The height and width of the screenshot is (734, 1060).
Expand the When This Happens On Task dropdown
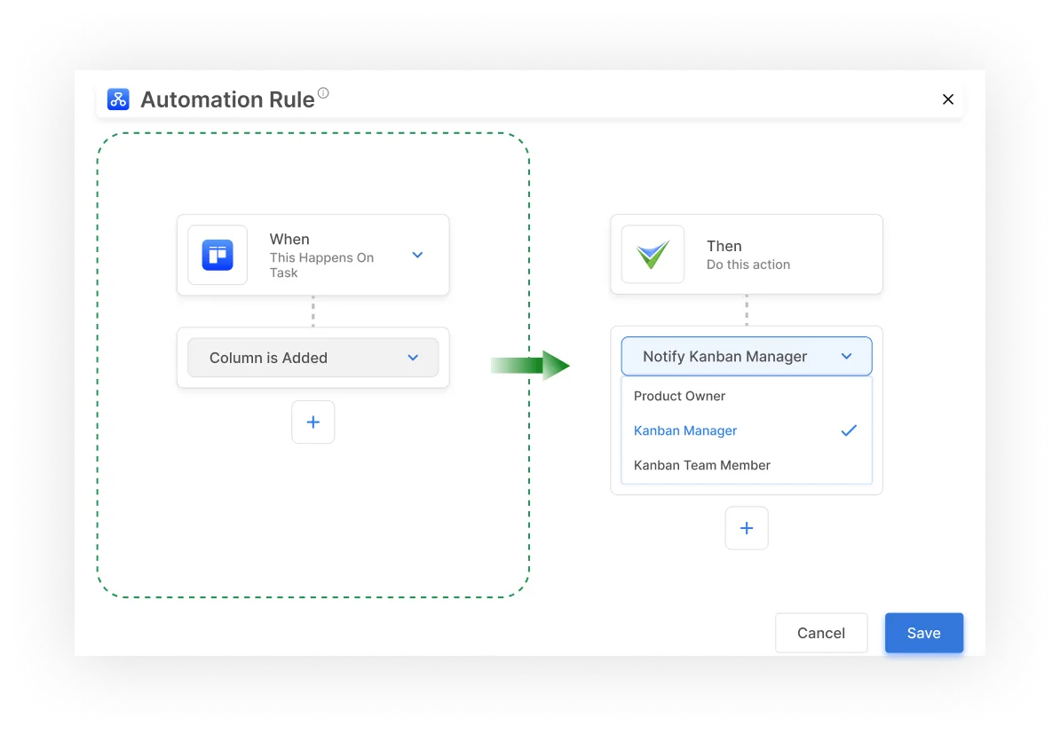[417, 255]
